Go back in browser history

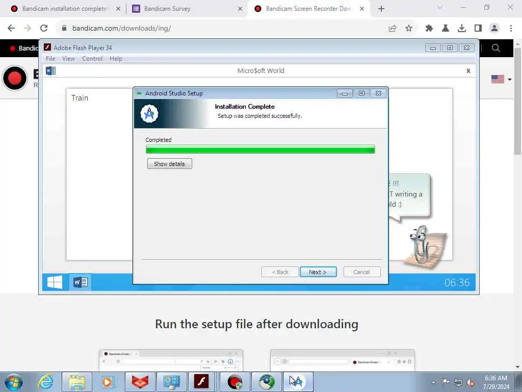tap(11, 28)
